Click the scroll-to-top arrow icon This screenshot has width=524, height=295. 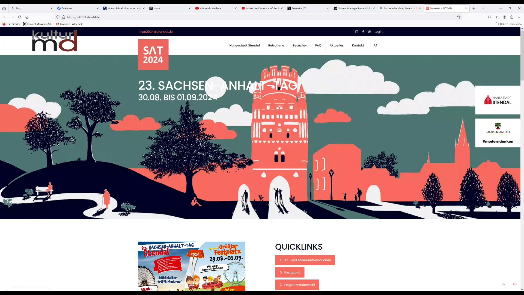(504, 284)
